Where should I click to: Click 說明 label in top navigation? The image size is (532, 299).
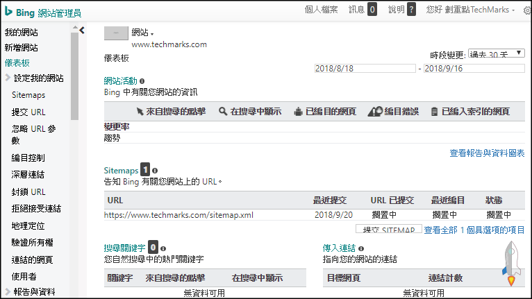click(x=397, y=10)
